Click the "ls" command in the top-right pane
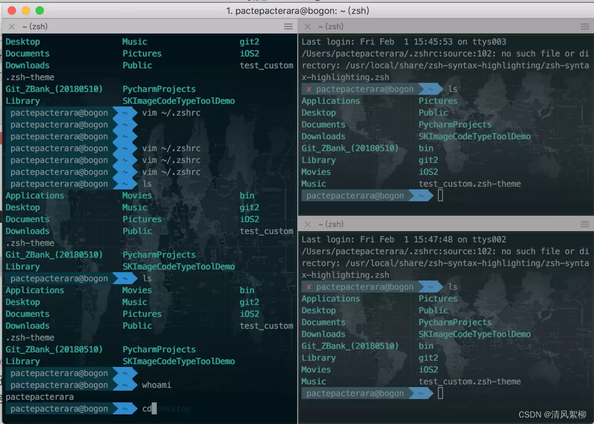Screen dimensions: 594x424 click(x=453, y=89)
